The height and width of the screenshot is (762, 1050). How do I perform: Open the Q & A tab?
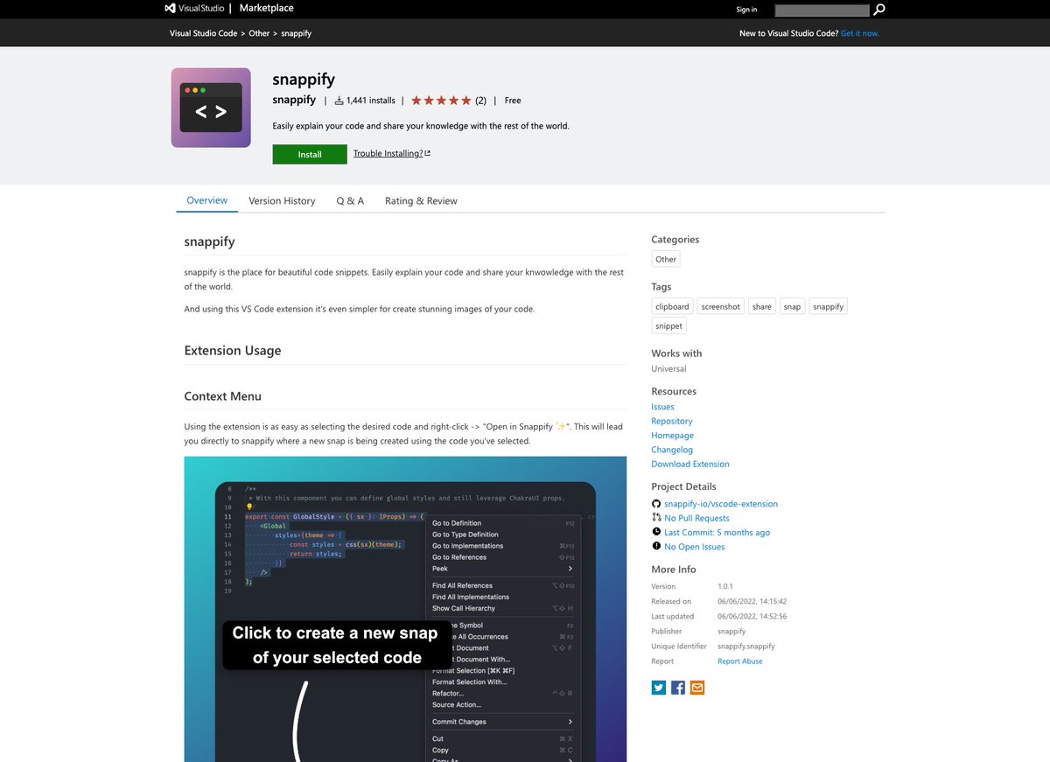point(350,200)
